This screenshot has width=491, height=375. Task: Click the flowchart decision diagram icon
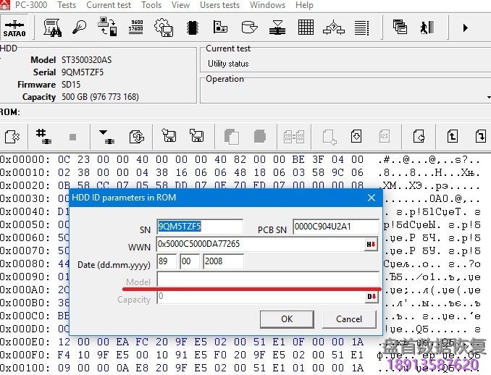[x=334, y=28]
